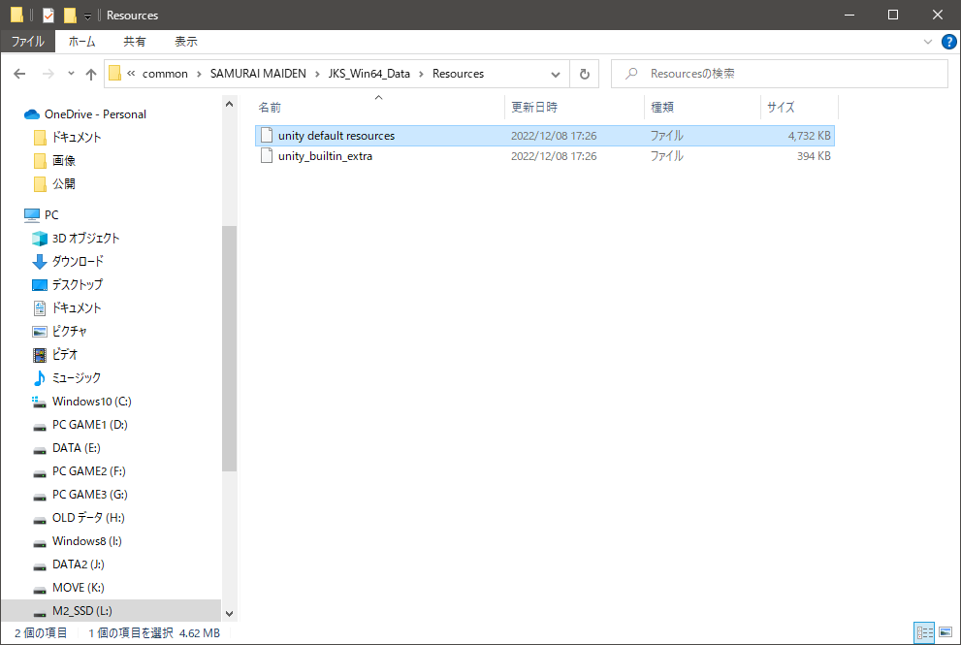This screenshot has height=645, width=961.
Task: Open 3D オブジェクト folder
Action: [85, 238]
